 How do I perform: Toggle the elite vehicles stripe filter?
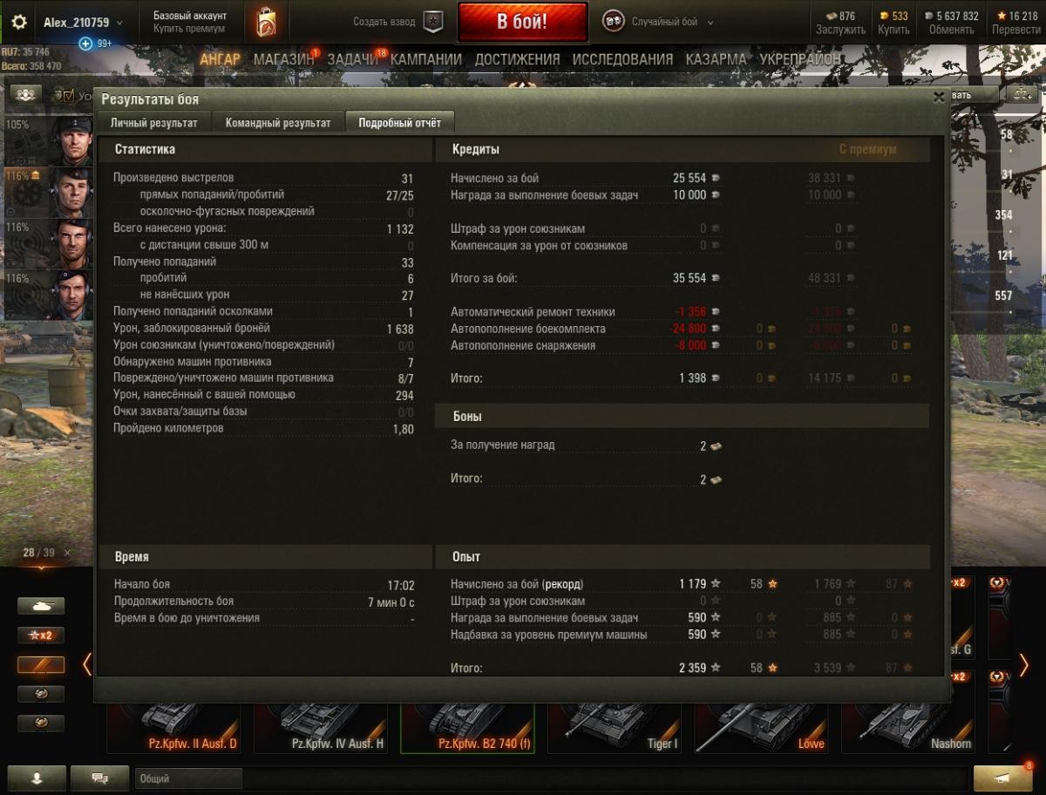coord(41,665)
